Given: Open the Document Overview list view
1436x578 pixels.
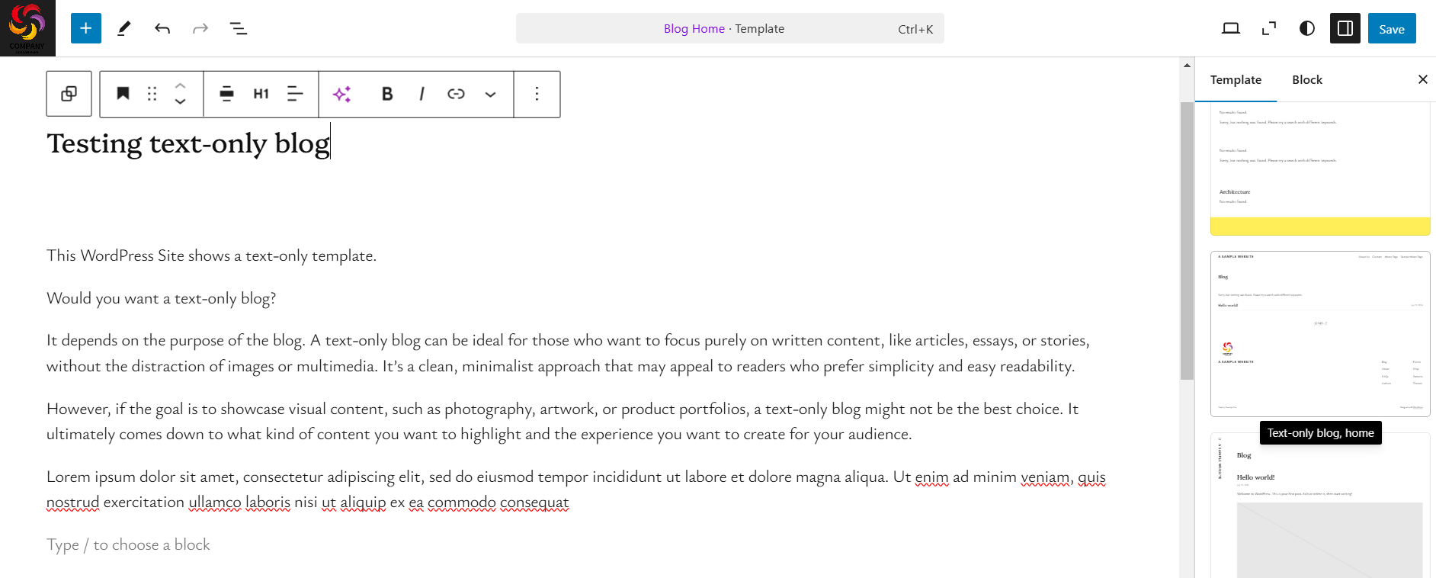Looking at the screenshot, I should [x=239, y=28].
